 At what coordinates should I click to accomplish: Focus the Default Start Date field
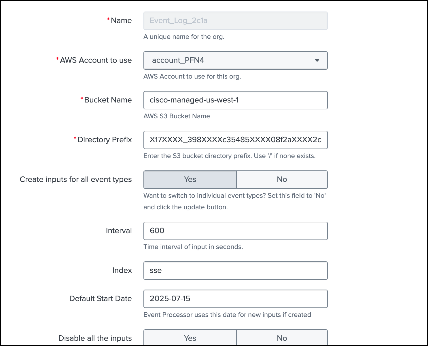pyautogui.click(x=235, y=299)
